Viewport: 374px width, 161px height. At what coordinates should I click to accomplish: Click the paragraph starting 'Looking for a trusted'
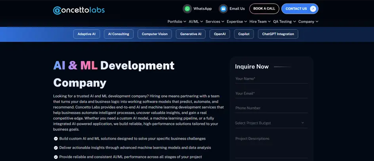coord(138,113)
